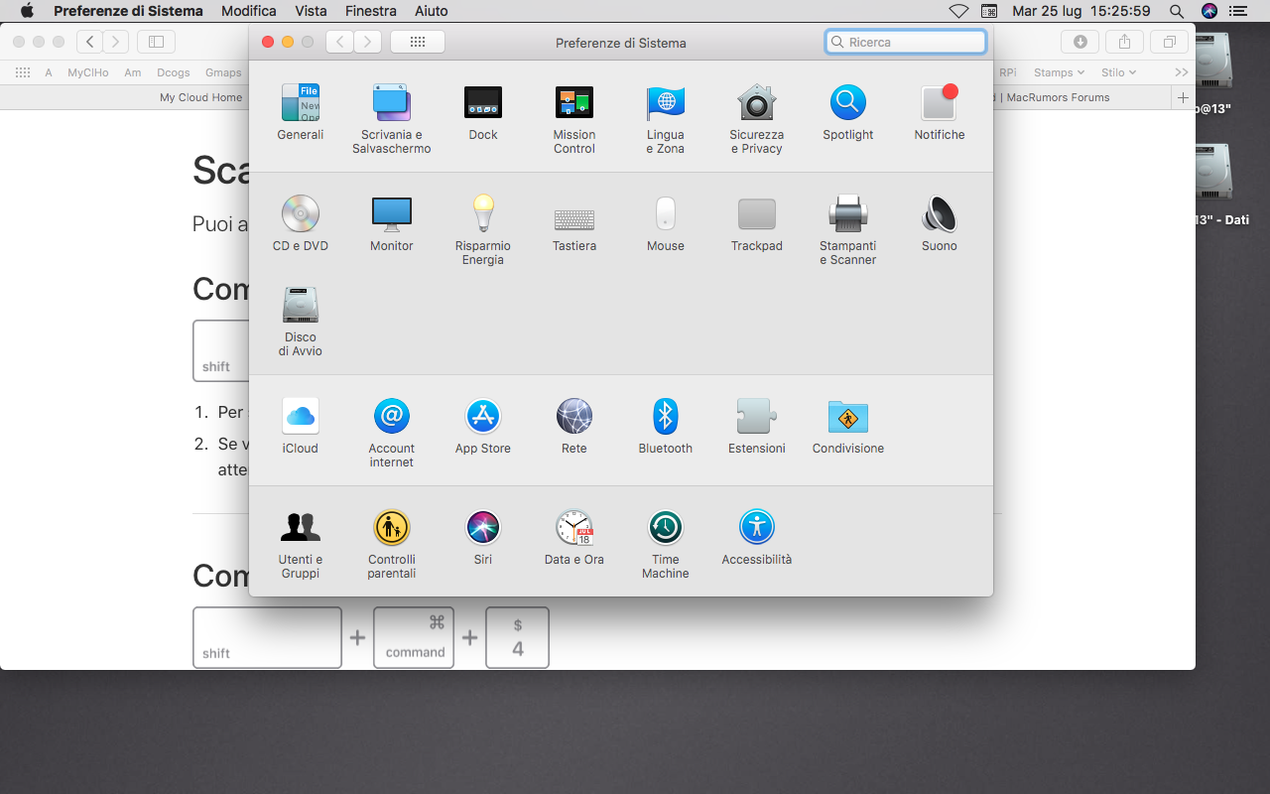Open Disco di Avvio preferences

301,322
